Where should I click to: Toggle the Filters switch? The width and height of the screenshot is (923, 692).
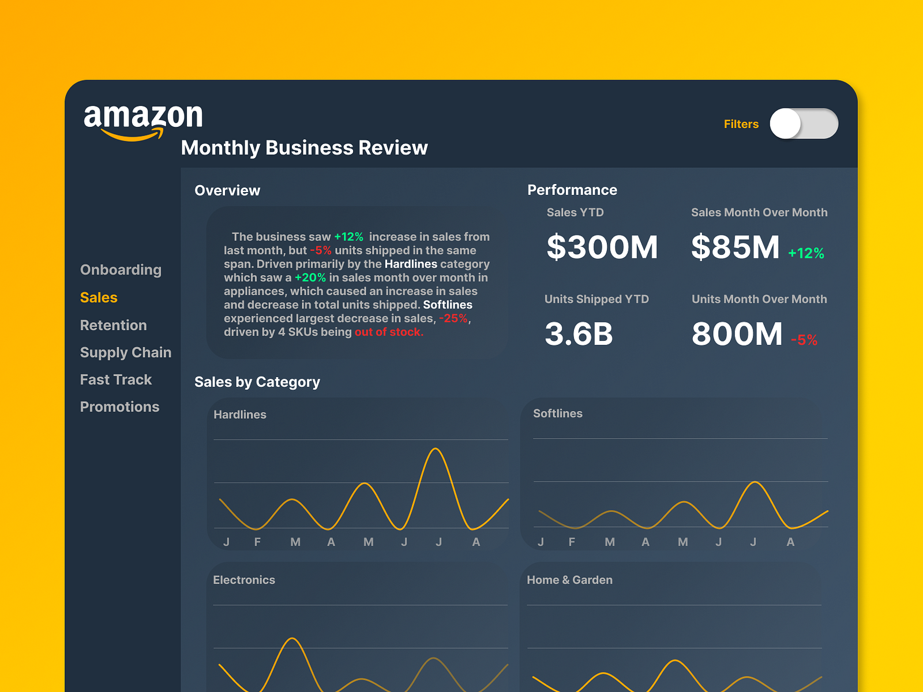pyautogui.click(x=804, y=123)
